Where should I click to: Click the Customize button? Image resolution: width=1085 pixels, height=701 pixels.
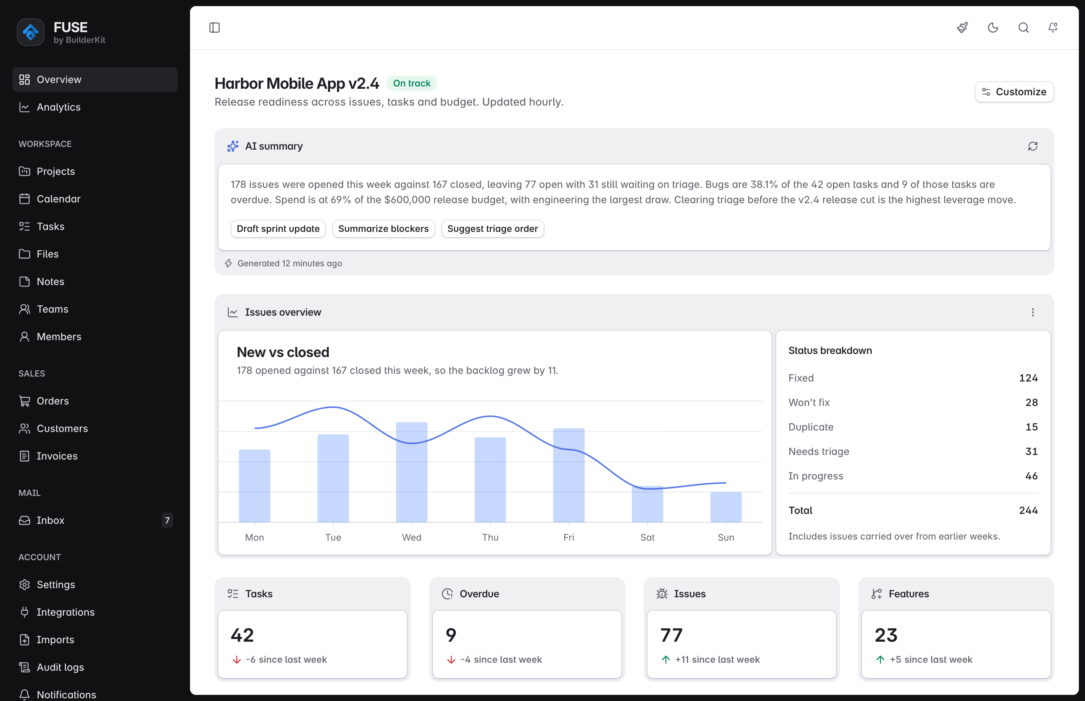tap(1014, 92)
